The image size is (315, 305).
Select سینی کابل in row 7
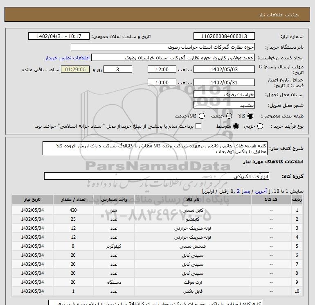193,264
